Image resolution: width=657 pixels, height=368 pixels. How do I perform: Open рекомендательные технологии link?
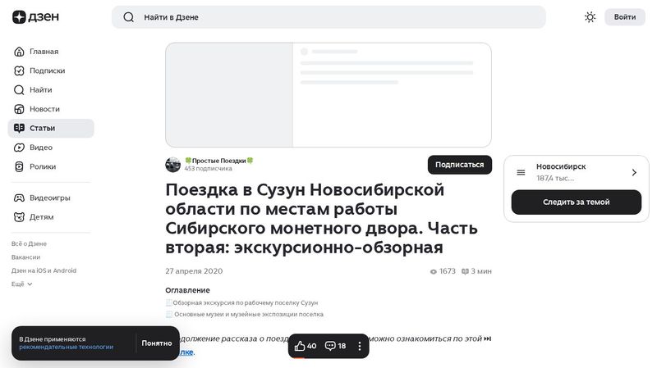click(x=67, y=347)
